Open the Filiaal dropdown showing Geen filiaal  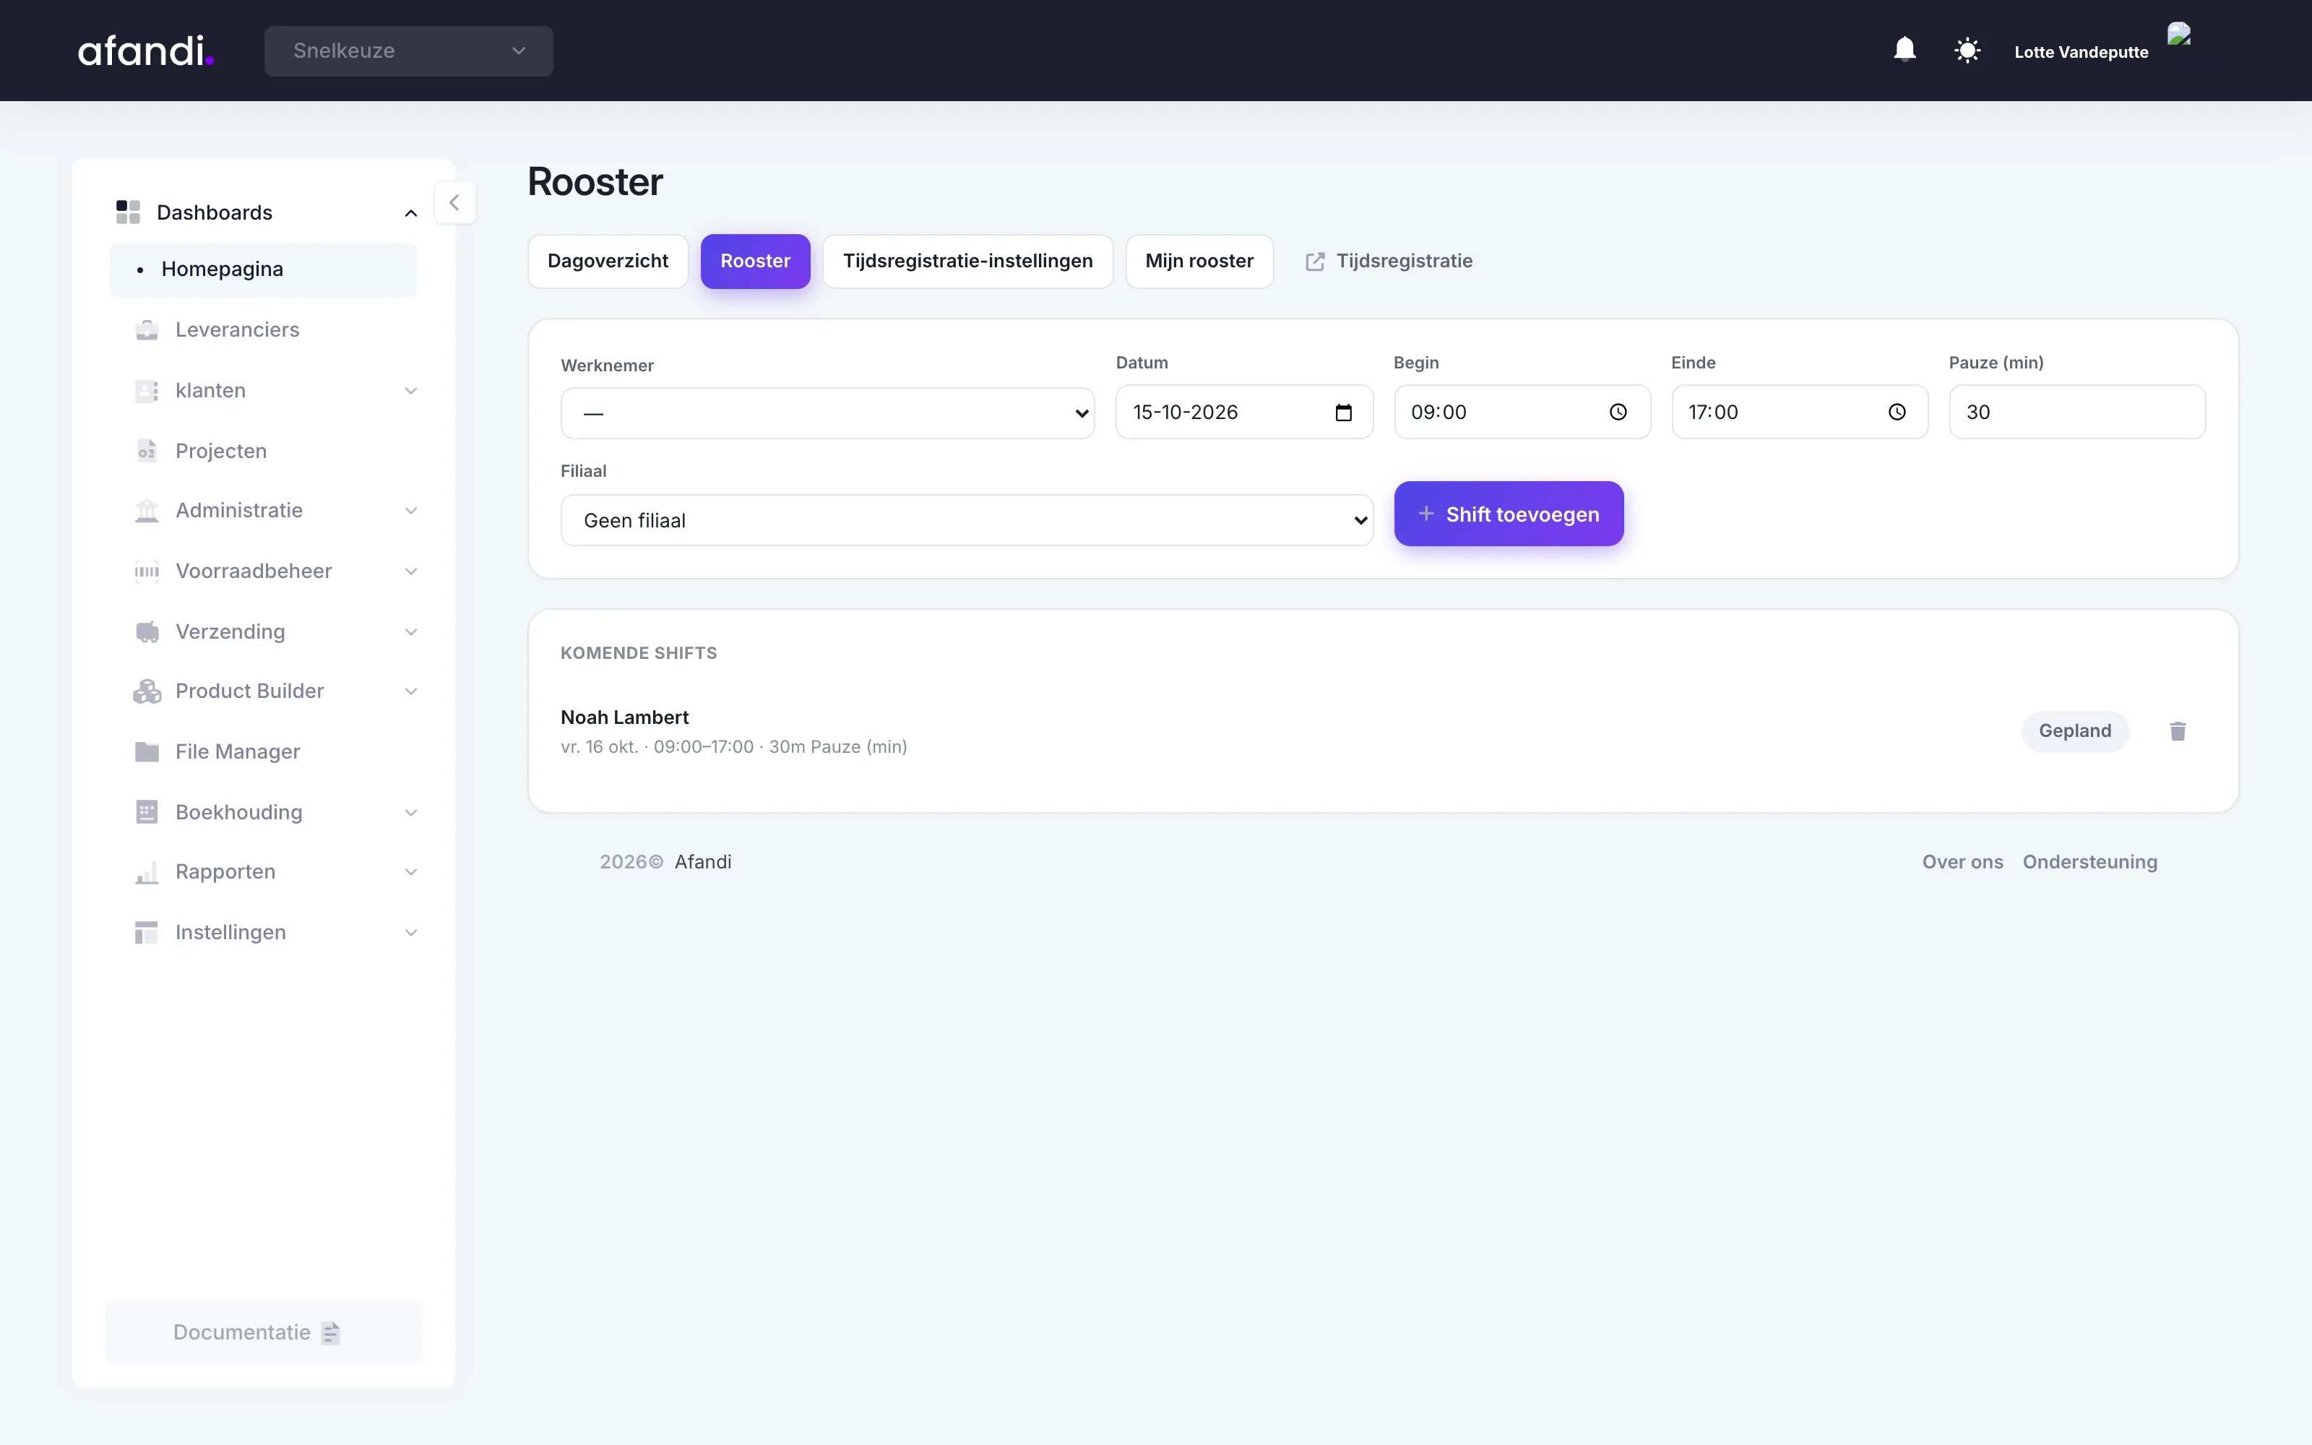point(967,520)
